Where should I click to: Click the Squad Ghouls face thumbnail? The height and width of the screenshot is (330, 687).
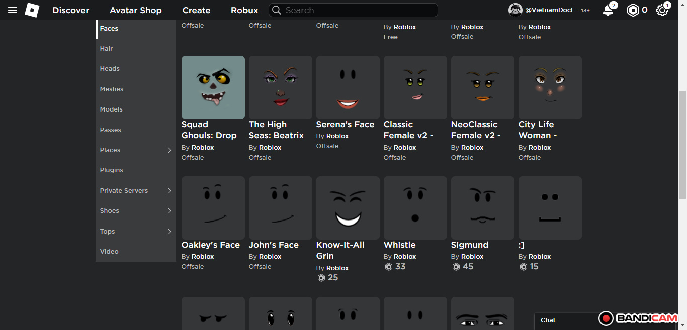click(213, 87)
